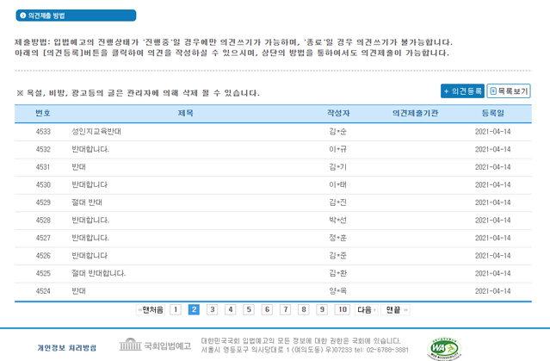Click author name 박*선
This screenshot has height=361, width=550.
click(x=337, y=221)
